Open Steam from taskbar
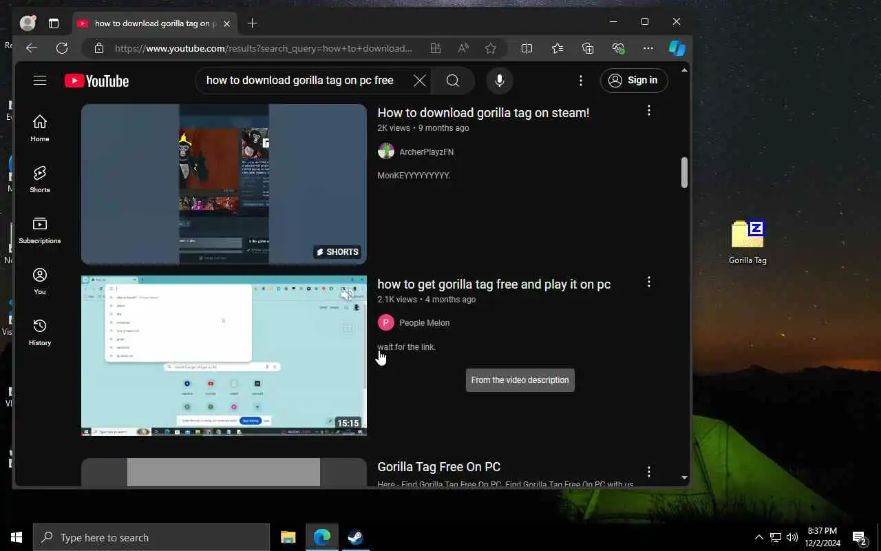881x551 pixels. 355,537
